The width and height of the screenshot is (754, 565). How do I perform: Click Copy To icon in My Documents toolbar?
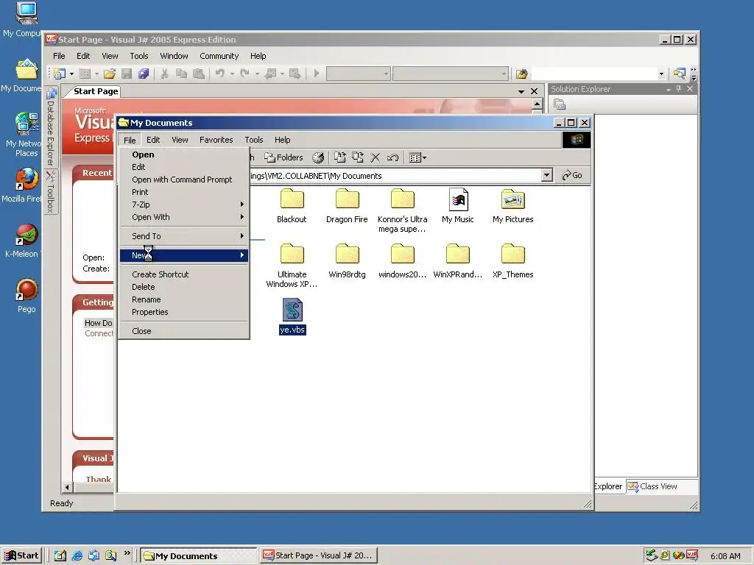click(x=357, y=157)
